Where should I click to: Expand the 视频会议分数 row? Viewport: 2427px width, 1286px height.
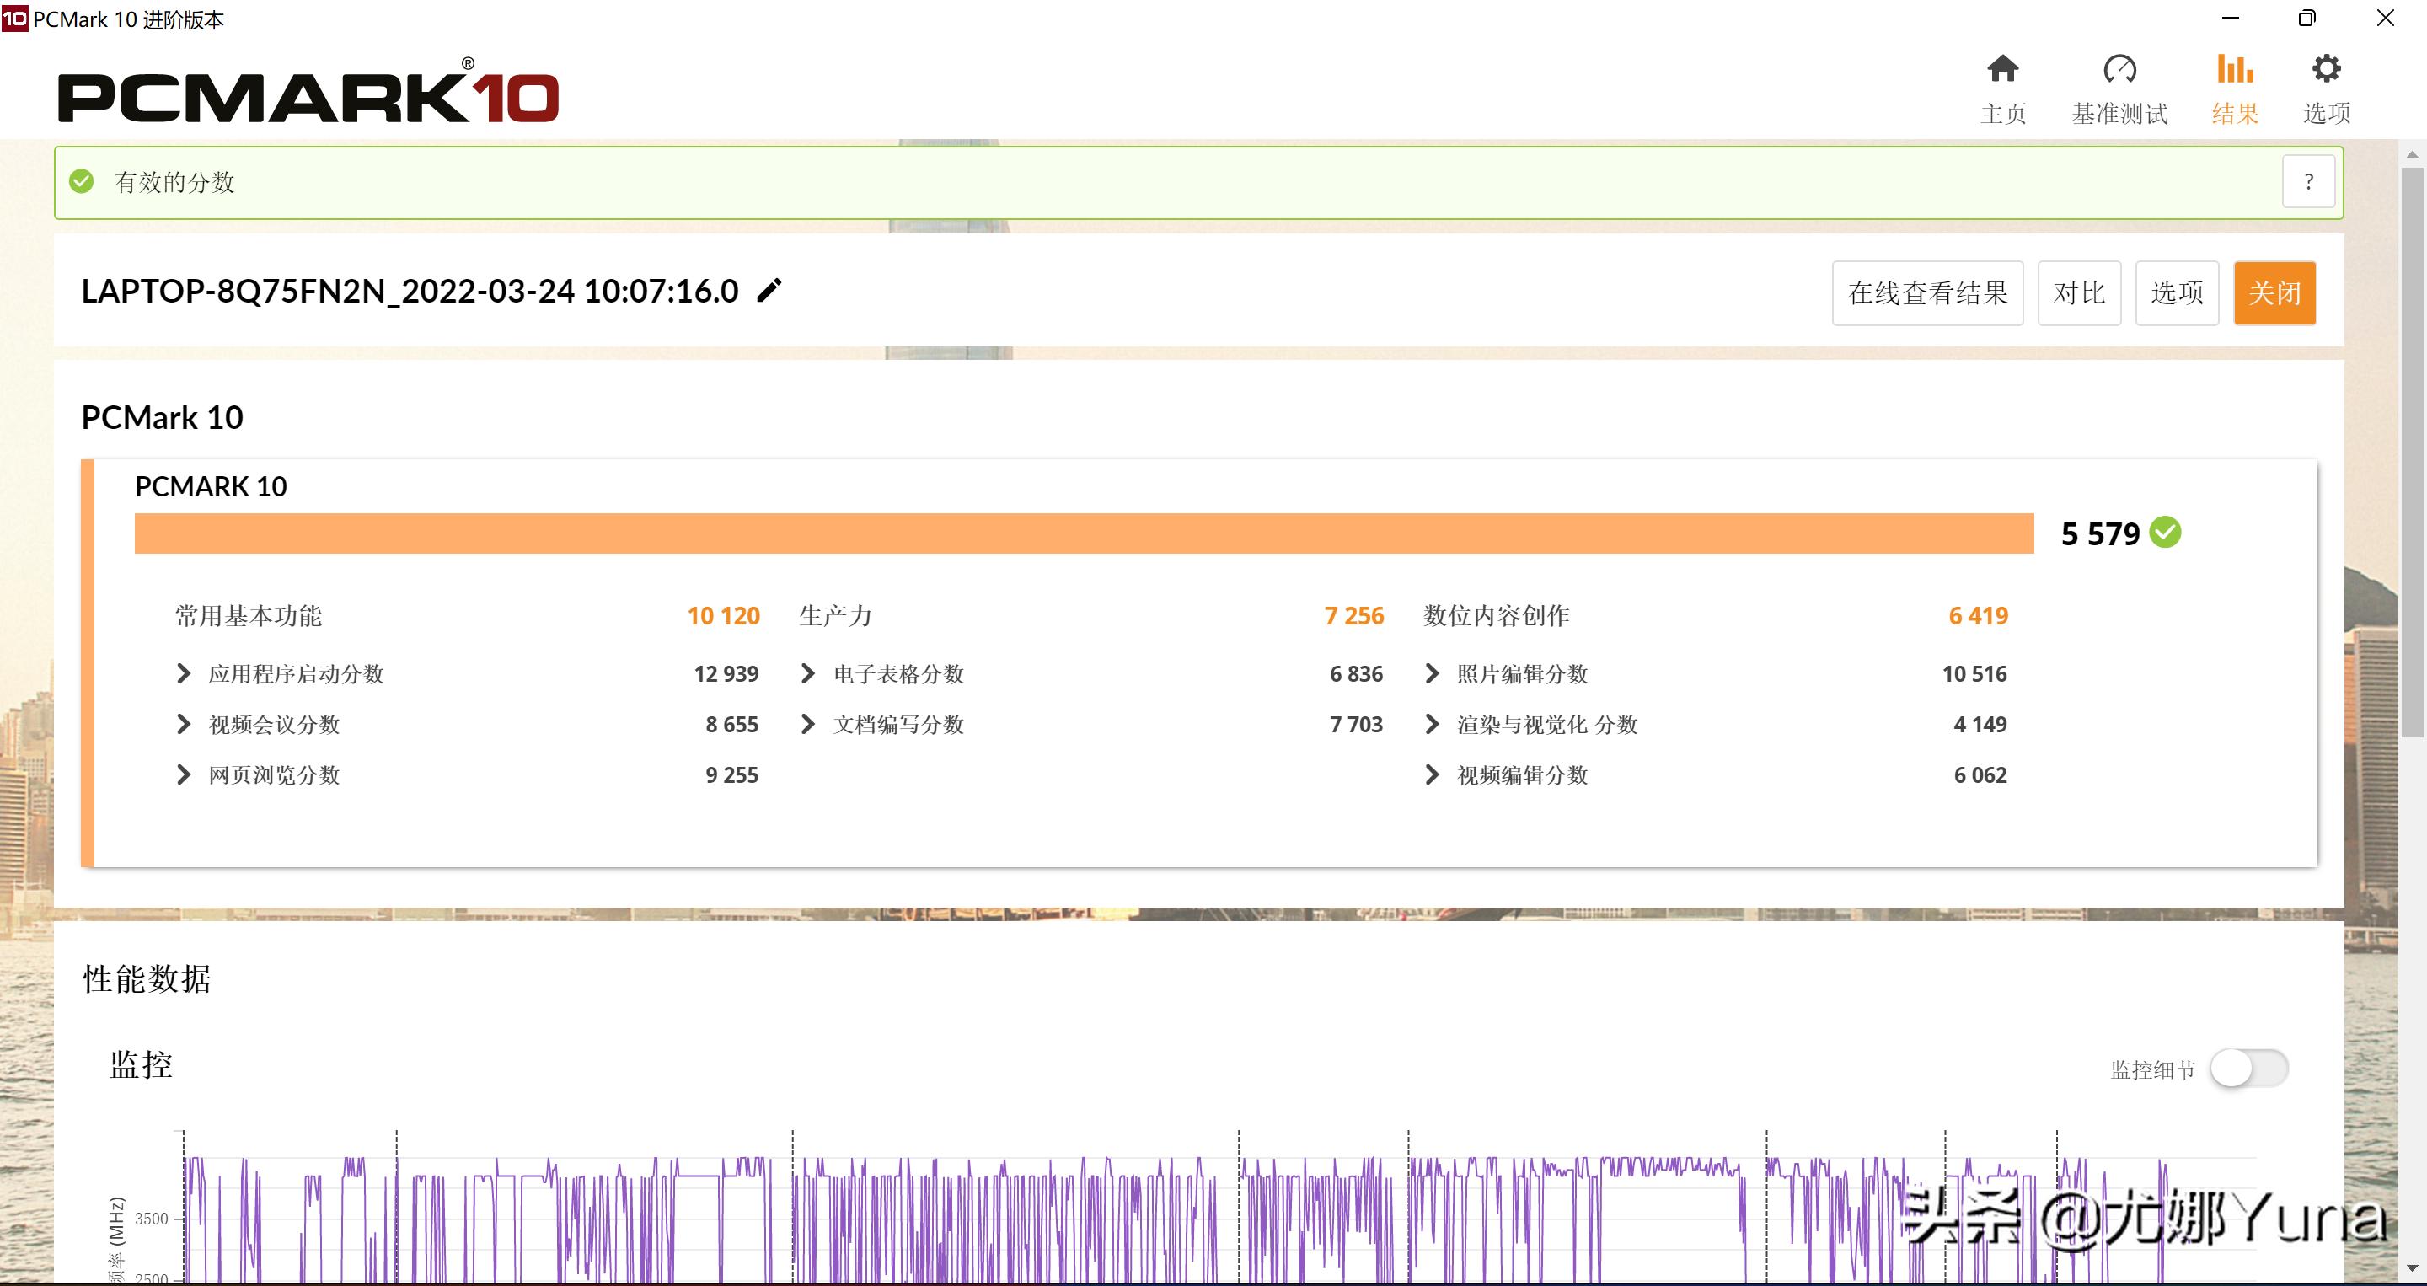184,725
